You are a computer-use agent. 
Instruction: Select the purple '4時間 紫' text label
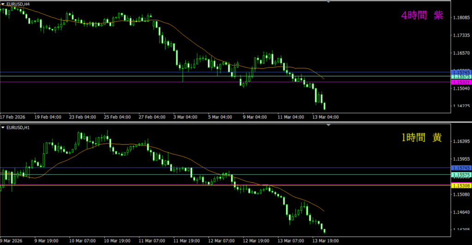[422, 15]
